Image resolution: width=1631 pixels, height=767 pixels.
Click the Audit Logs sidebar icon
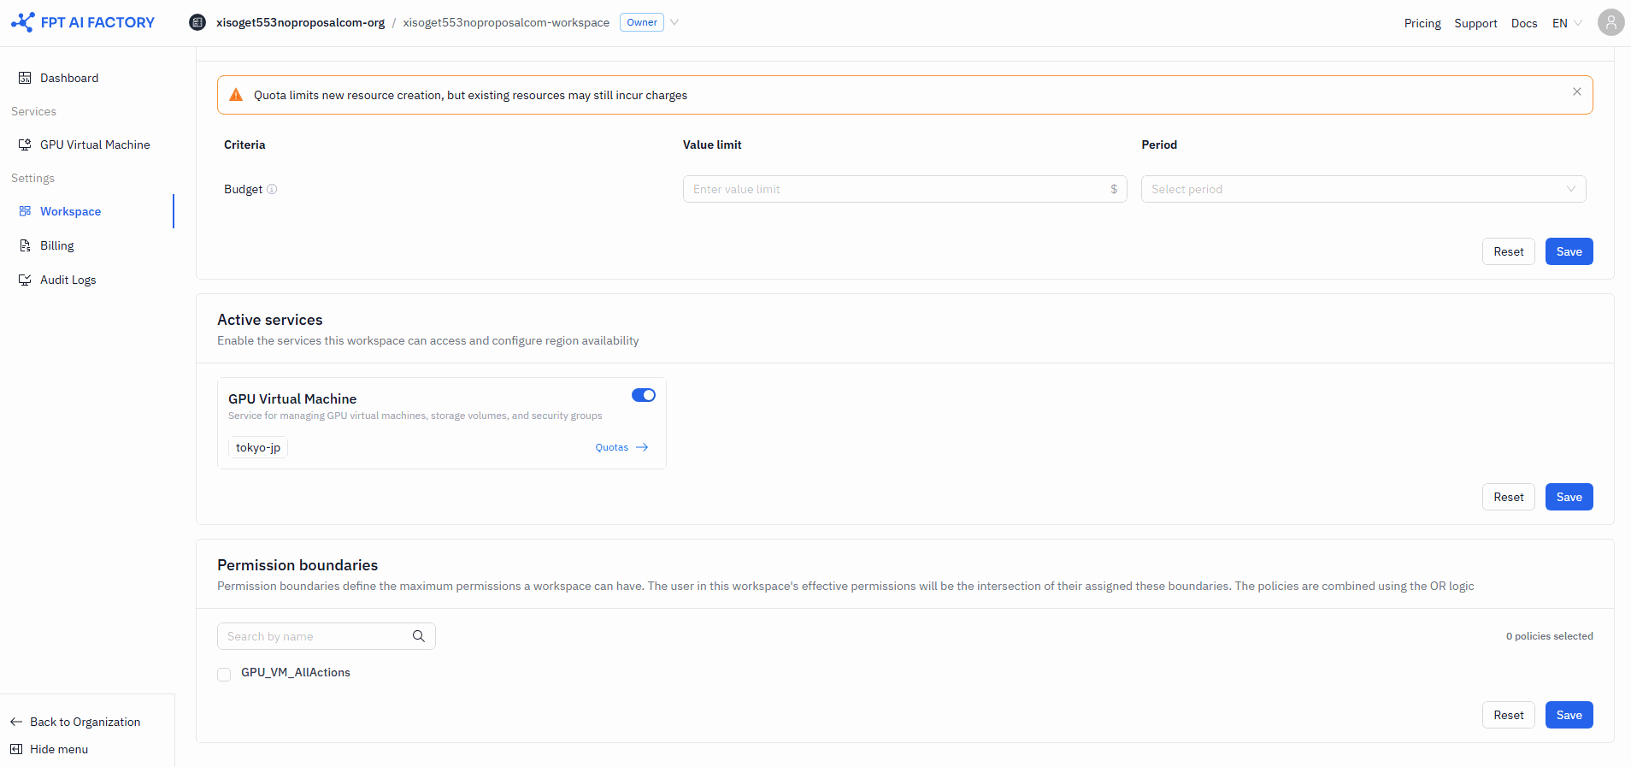pos(25,280)
